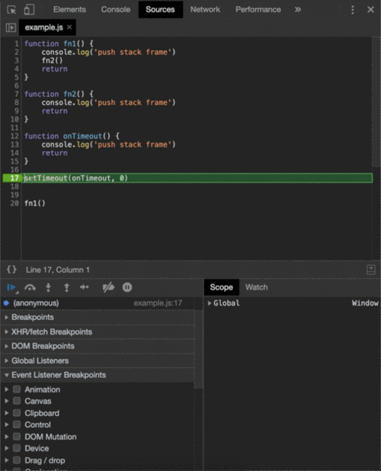
Task: Click the code editor vertical scrollbar
Action: point(376,102)
